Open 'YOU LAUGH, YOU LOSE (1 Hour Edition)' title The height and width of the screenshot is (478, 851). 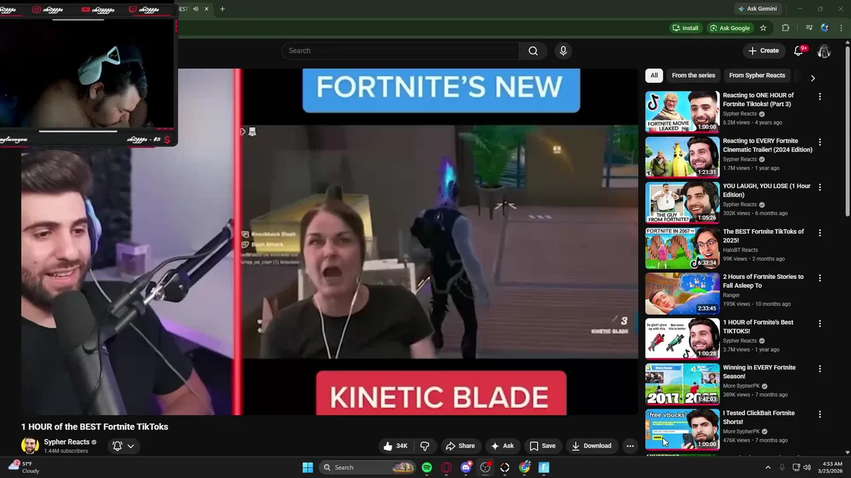[767, 191]
